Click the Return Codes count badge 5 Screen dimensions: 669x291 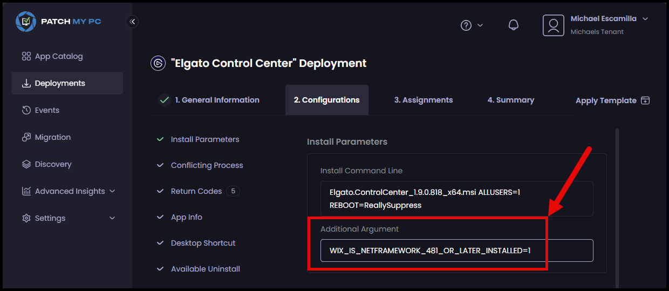coord(233,191)
